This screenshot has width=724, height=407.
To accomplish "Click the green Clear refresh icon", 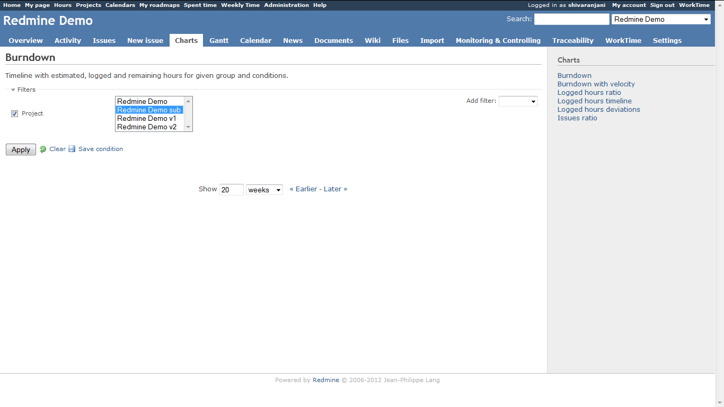I will [43, 149].
